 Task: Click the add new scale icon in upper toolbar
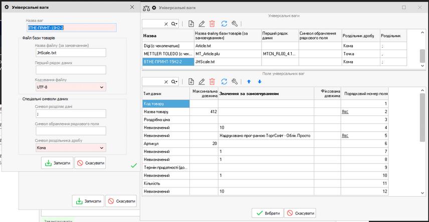191,23
